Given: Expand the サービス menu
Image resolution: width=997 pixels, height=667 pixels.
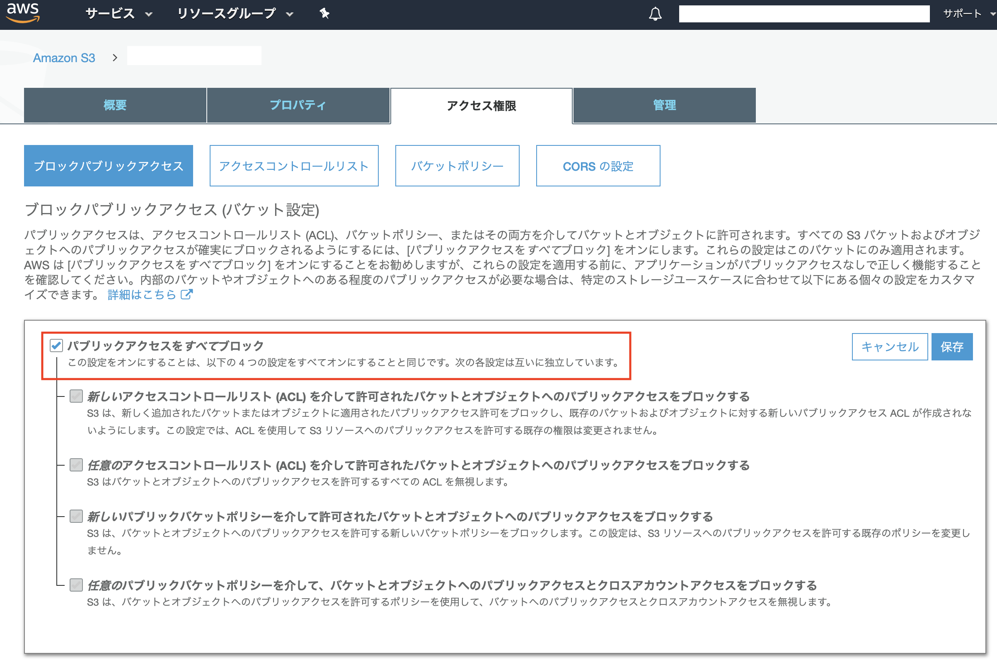Looking at the screenshot, I should (116, 13).
